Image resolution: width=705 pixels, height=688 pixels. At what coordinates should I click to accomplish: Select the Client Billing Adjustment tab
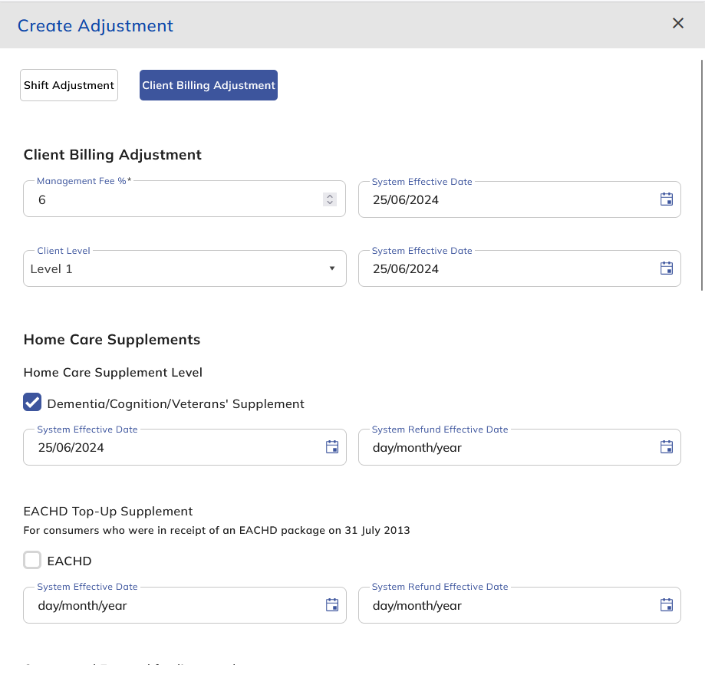(208, 84)
